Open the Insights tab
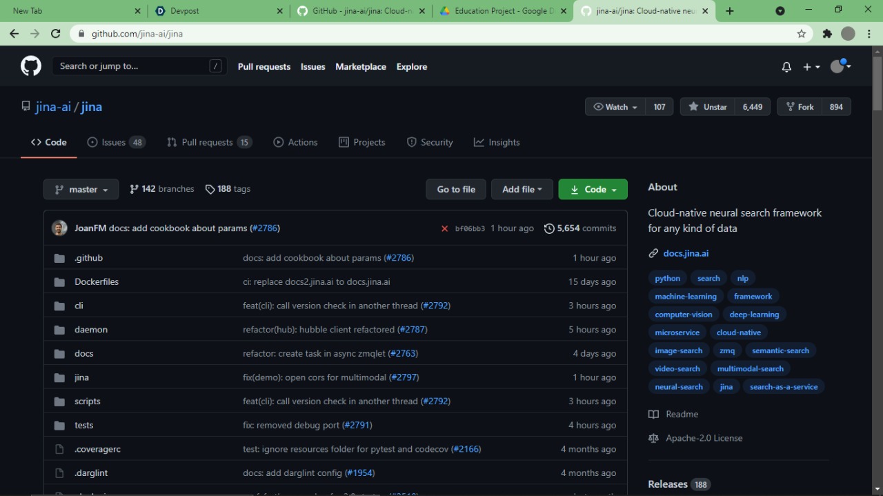The image size is (883, 496). click(x=497, y=142)
